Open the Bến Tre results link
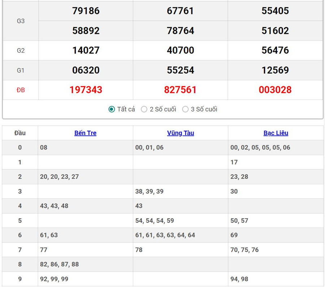Viewport: 325px width, 287px height. click(85, 133)
